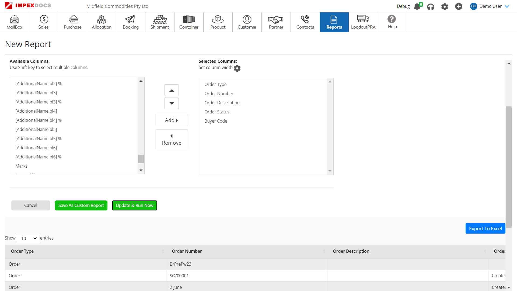Click the headset support icon
Image resolution: width=517 pixels, height=291 pixels.
pos(431,6)
